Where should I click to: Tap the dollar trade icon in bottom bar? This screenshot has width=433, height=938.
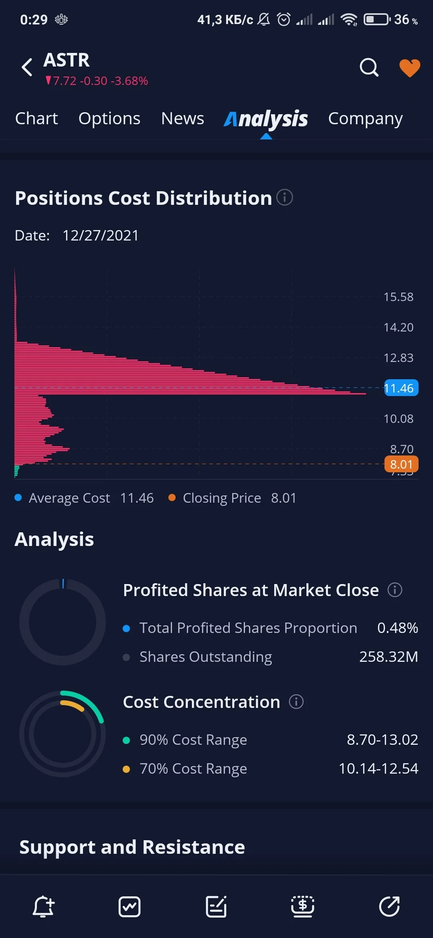click(303, 907)
